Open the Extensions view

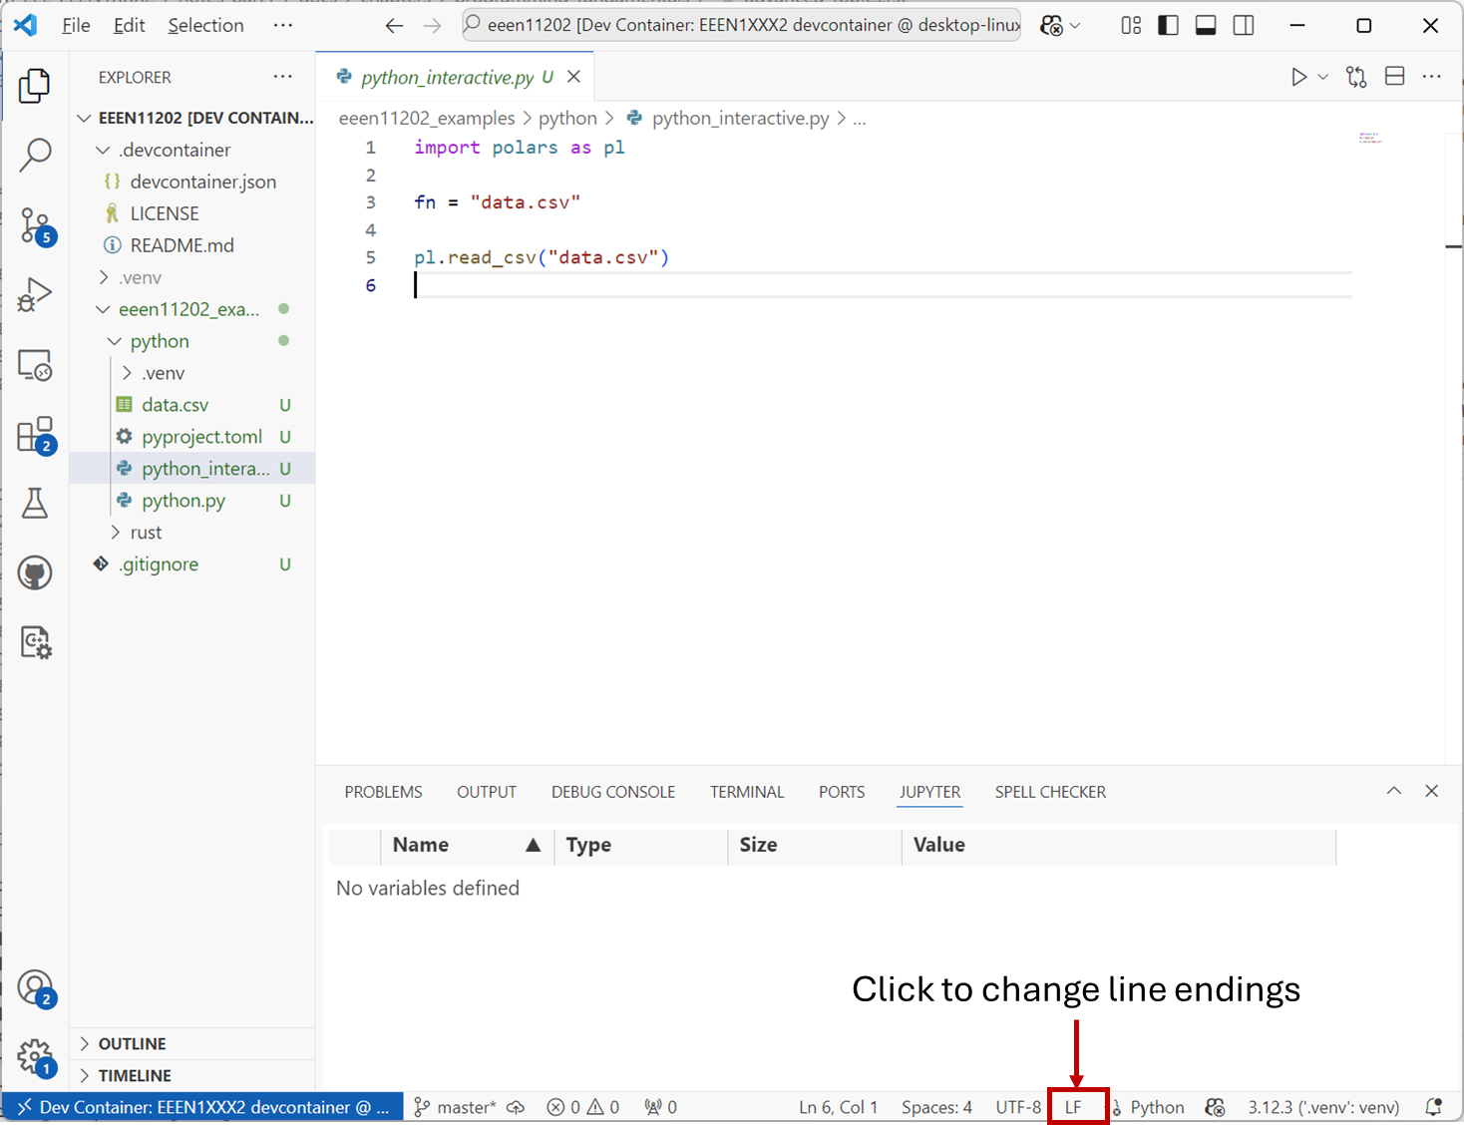(x=36, y=436)
